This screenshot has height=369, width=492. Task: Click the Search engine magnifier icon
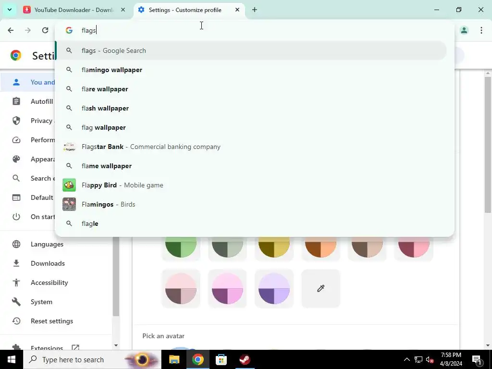(x=16, y=178)
